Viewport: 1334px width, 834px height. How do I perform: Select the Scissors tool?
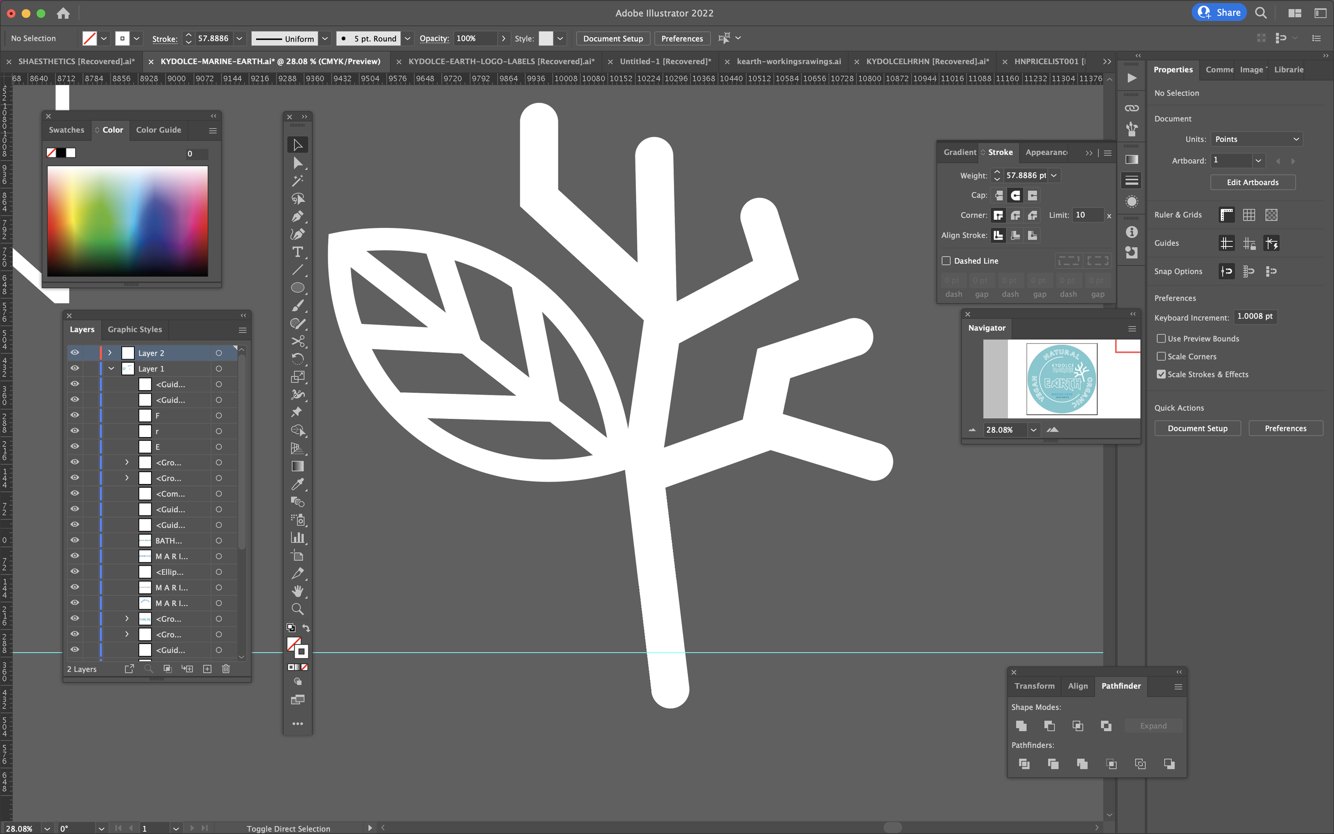(298, 341)
